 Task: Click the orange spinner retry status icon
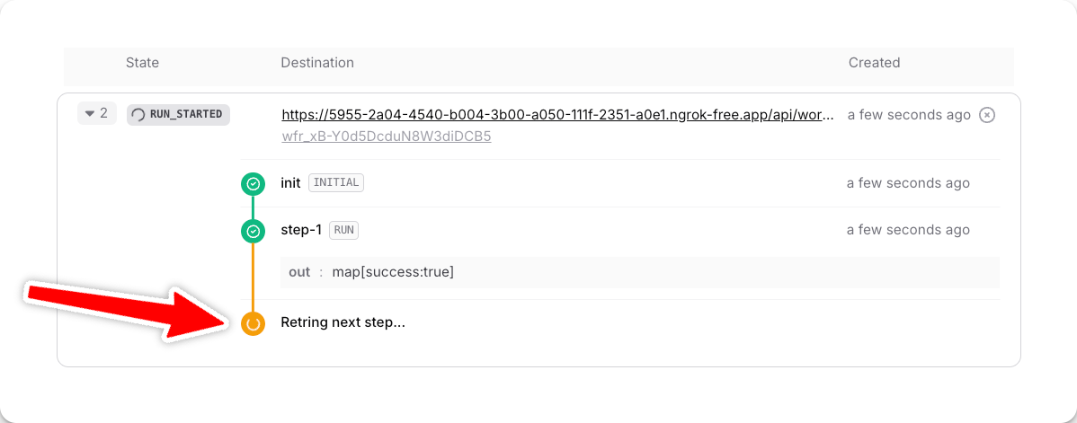253,323
